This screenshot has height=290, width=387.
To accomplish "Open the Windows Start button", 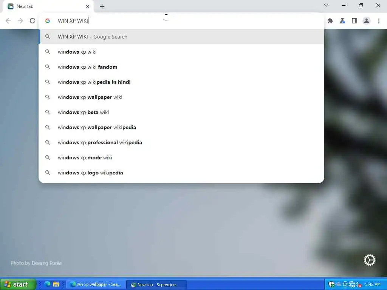I will 18,284.
